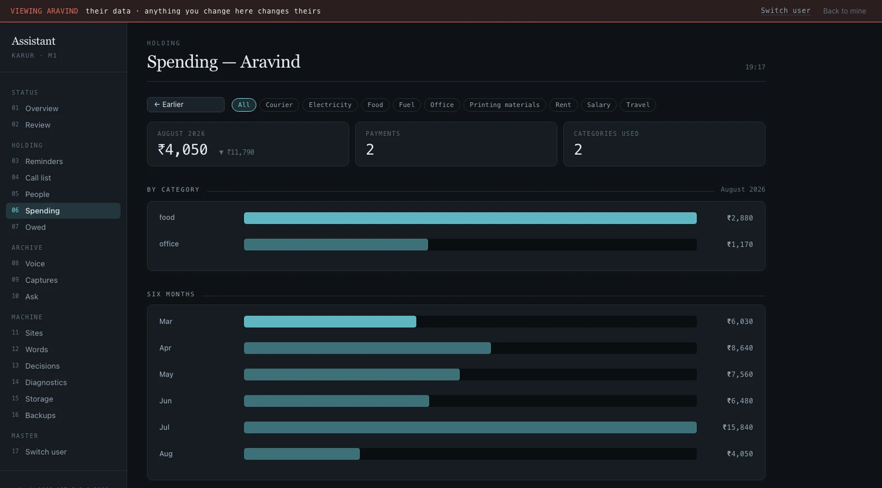The width and height of the screenshot is (882, 488).
Task: Open Switch user under Master
Action: coord(63,452)
